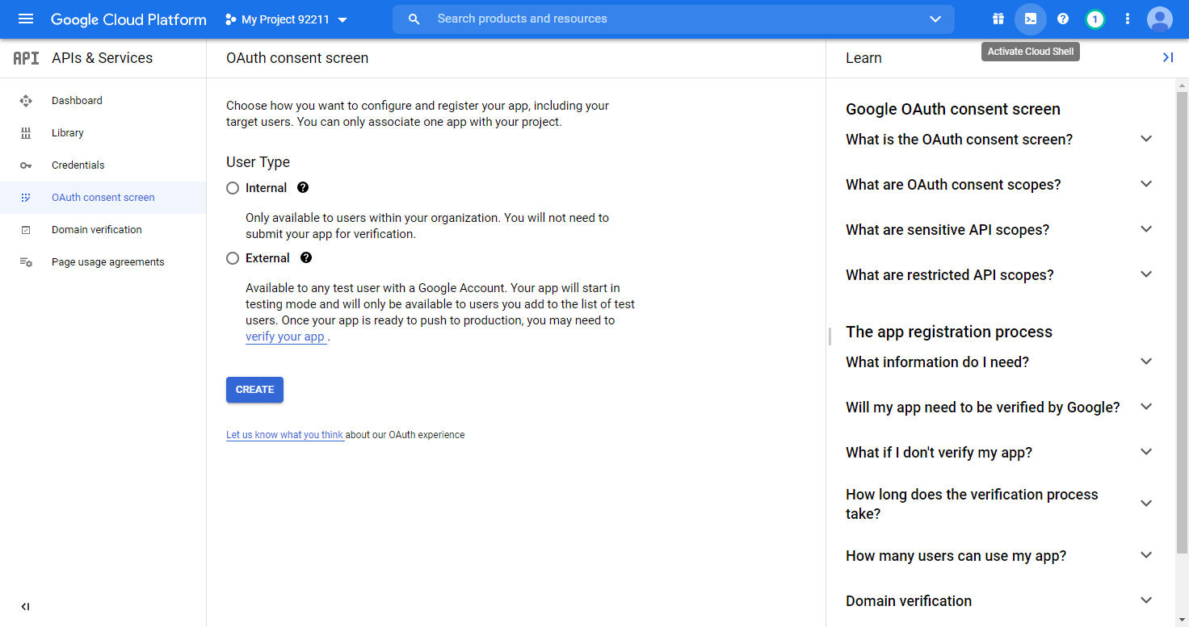1189x627 pixels.
Task: Click the gift free trial icon
Action: tap(998, 19)
